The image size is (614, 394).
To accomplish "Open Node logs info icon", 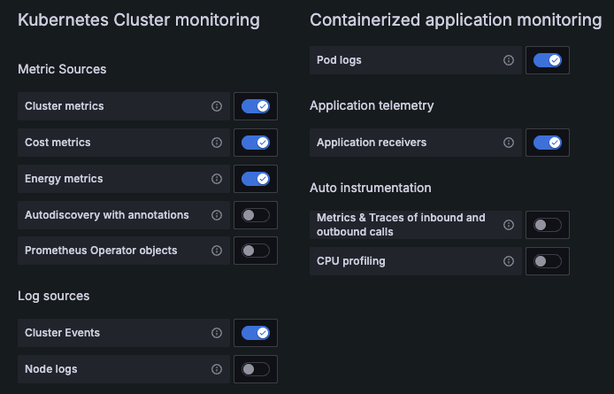I will (217, 369).
